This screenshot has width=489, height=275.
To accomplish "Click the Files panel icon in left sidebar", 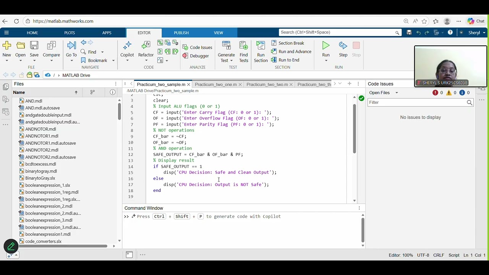I will 6,87.
